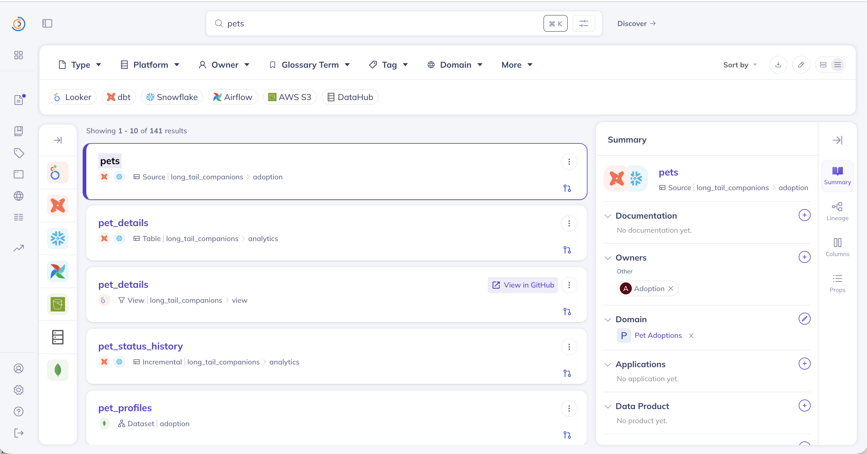Image resolution: width=867 pixels, height=454 pixels.
Task: Open the Platform filter dropdown
Action: (x=150, y=65)
